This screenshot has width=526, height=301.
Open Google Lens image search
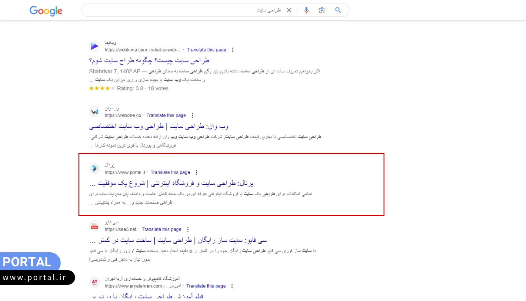click(x=322, y=10)
